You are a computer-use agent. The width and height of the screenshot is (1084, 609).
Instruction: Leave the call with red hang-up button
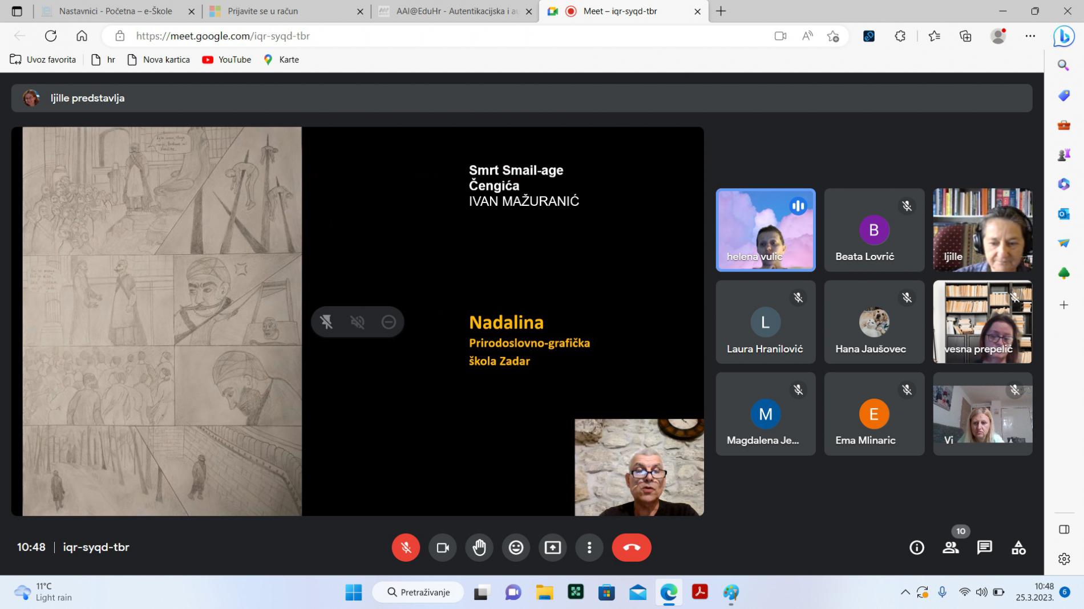coord(631,547)
